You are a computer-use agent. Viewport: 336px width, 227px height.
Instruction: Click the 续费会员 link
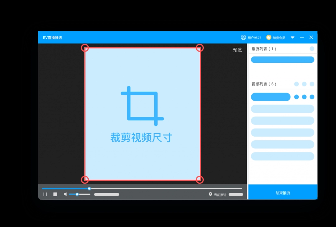(278, 37)
